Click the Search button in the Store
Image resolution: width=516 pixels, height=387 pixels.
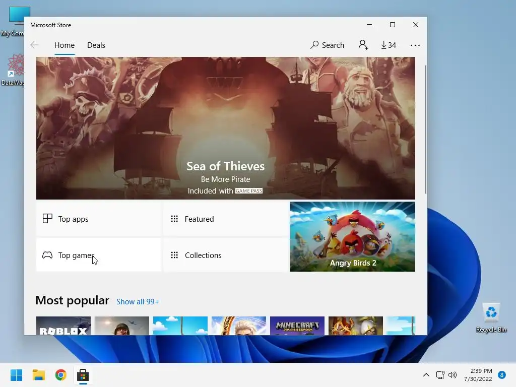click(x=327, y=45)
